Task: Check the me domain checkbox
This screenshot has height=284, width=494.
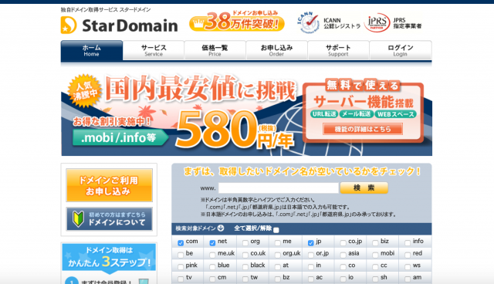Action: 278,243
